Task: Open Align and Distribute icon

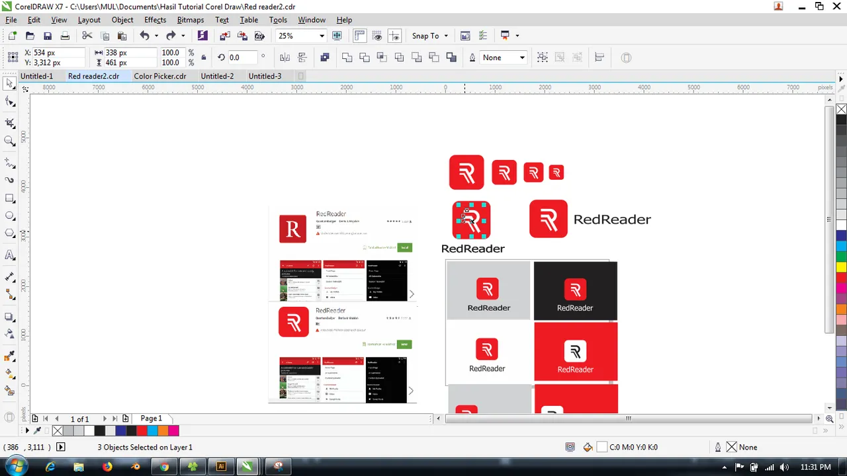Action: click(600, 58)
